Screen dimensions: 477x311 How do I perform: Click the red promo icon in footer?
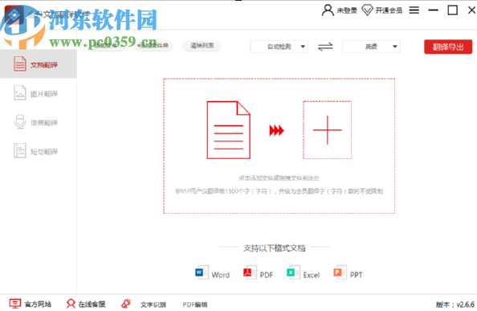[x=126, y=304]
